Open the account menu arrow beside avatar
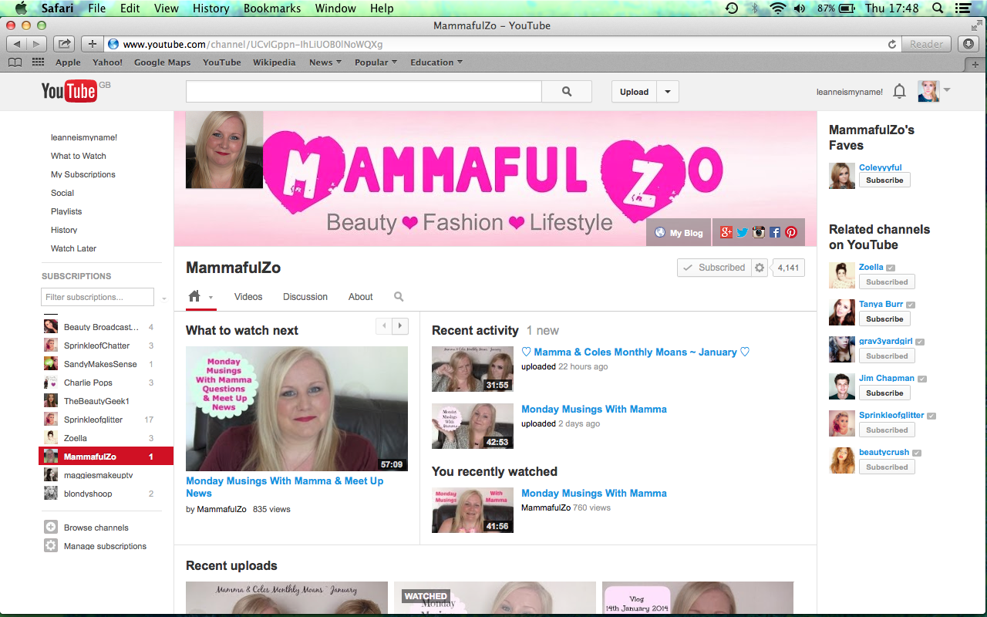Screen dimensions: 987x617 (947, 90)
